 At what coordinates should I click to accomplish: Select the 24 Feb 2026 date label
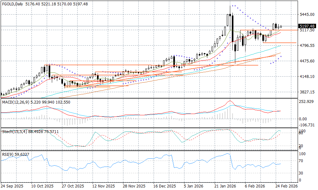point(287,186)
